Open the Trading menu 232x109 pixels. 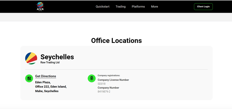click(121, 7)
